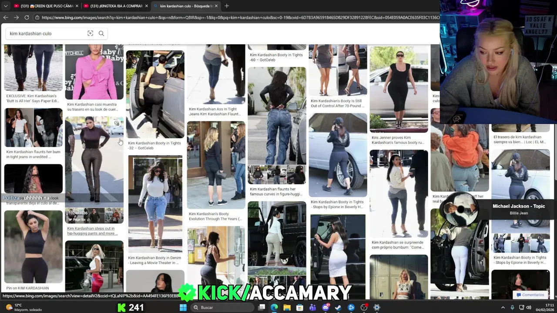Image resolution: width=557 pixels, height=313 pixels.
Task: Launch Microsoft Store from taskbar
Action: tap(300, 307)
